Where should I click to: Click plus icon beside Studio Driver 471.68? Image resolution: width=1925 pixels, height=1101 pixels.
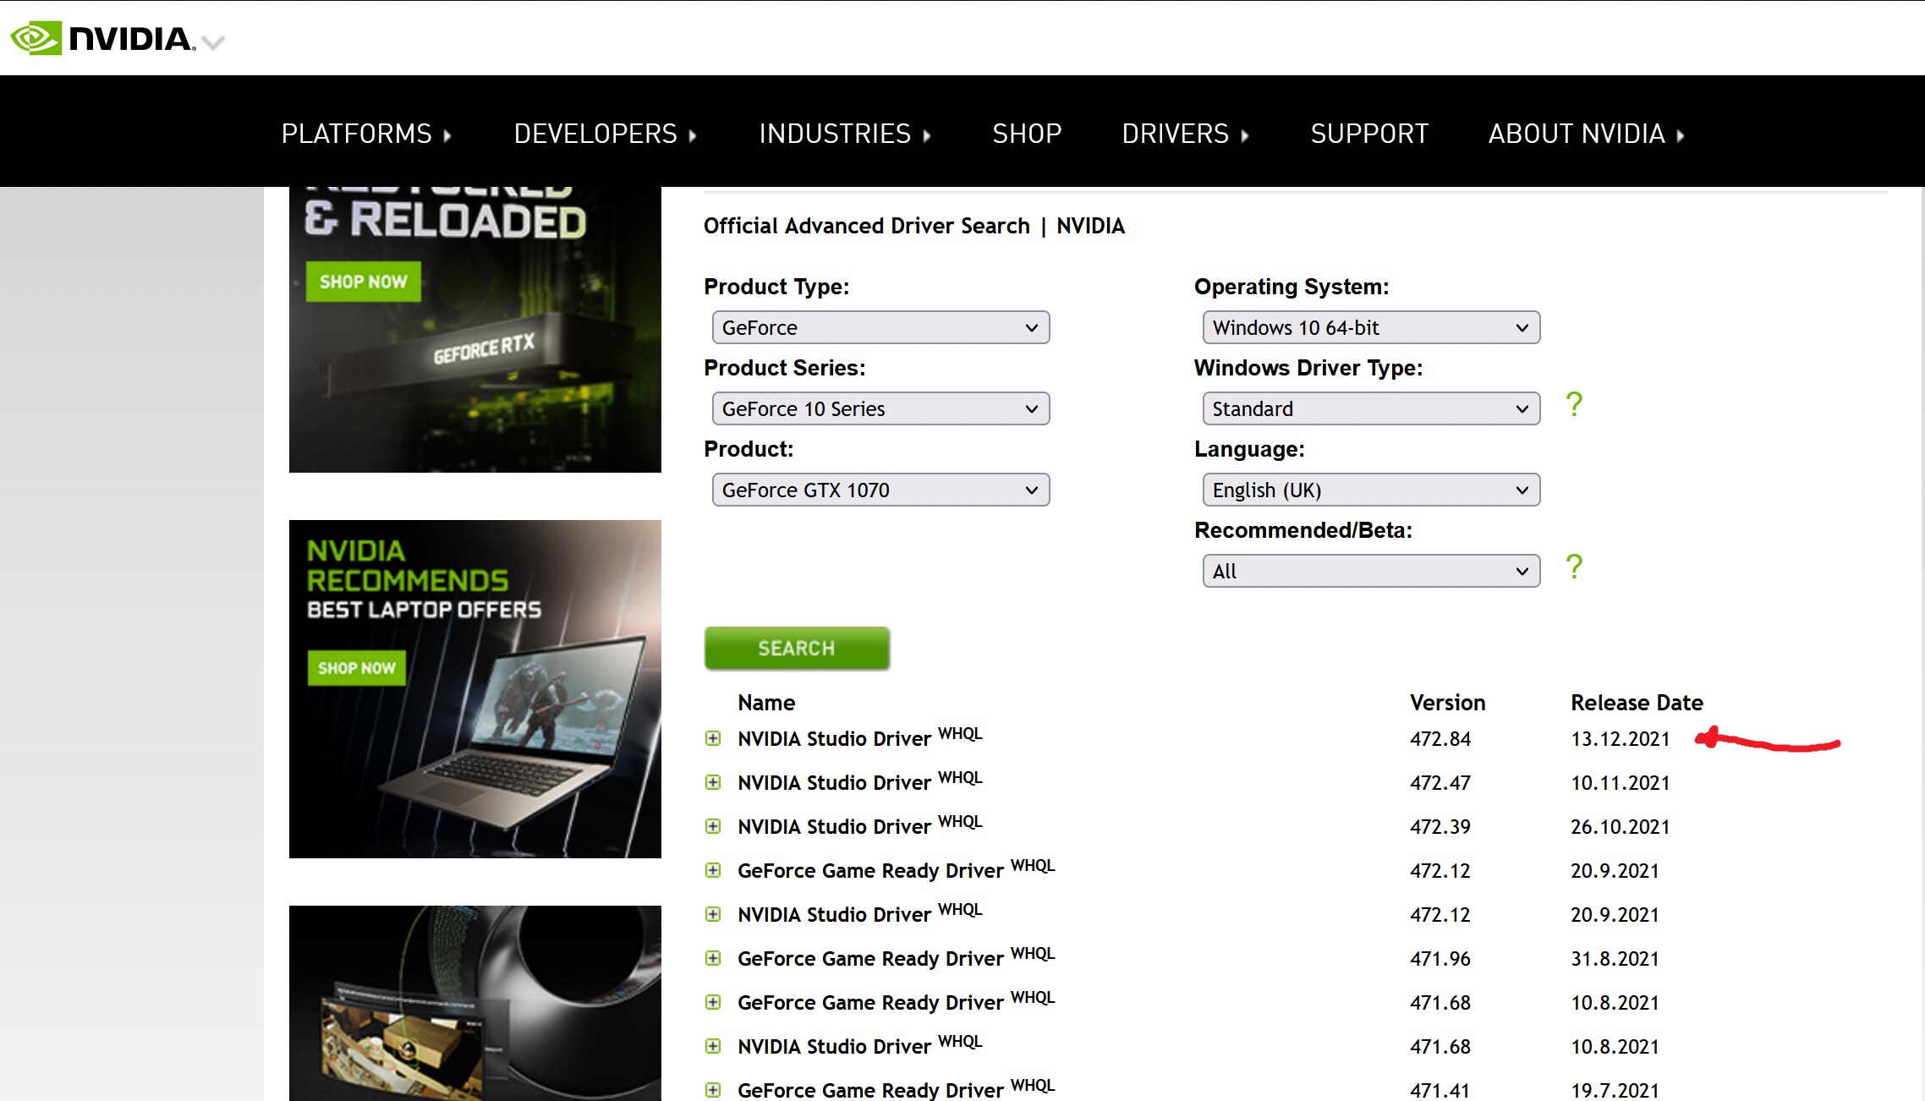click(713, 1046)
